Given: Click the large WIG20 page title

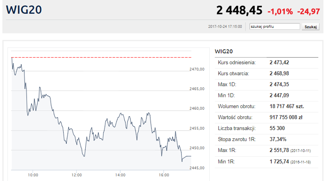Looking at the screenshot, I should tap(24, 10).
